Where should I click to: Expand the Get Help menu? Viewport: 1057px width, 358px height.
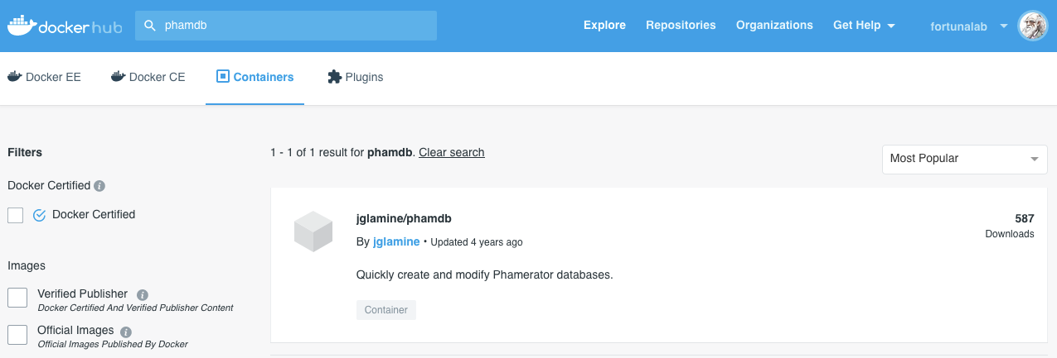tap(864, 26)
